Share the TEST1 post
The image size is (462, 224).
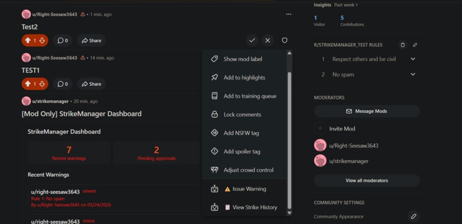click(91, 84)
